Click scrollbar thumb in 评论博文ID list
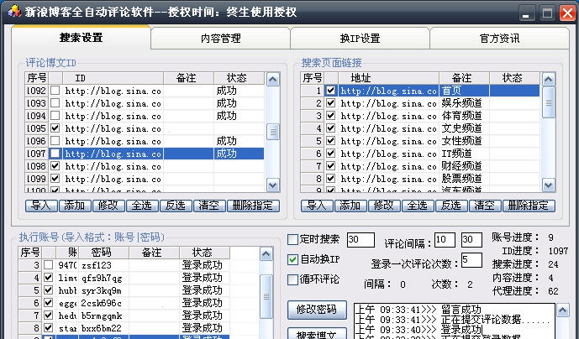The width and height of the screenshot is (579, 339). coord(273,132)
